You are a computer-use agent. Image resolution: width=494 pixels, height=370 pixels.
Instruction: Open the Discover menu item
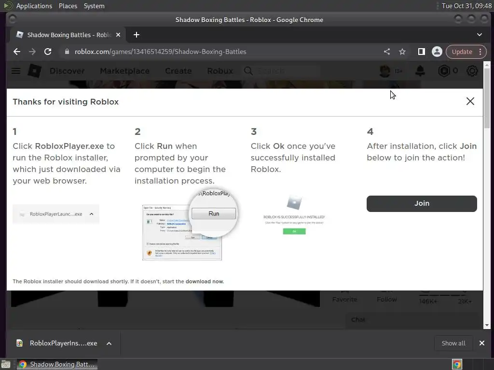coord(67,71)
